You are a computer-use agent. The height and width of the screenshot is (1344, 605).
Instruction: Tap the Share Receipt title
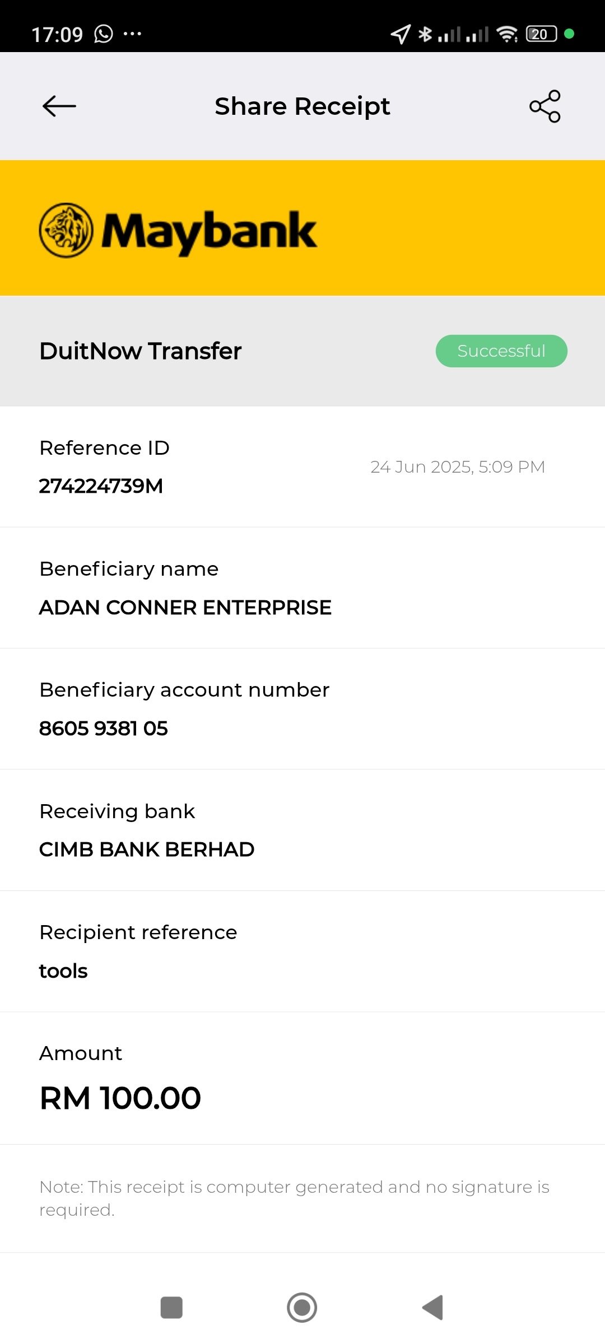point(302,106)
